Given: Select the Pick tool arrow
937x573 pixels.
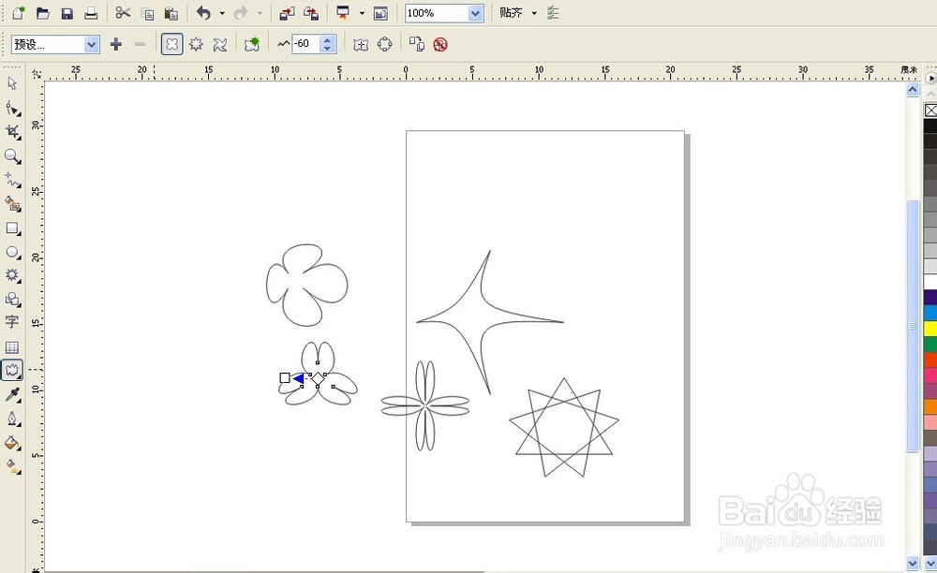Looking at the screenshot, I should pos(12,83).
